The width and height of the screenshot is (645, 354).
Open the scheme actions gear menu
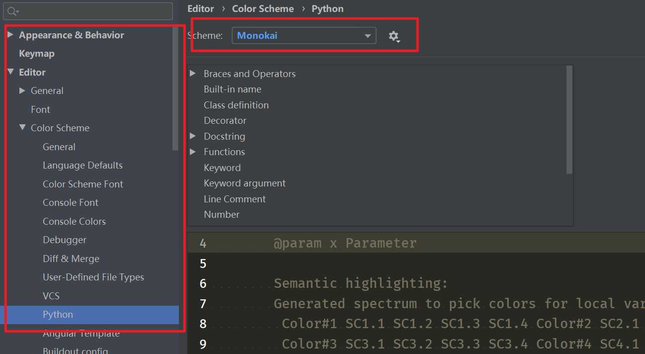(x=394, y=36)
